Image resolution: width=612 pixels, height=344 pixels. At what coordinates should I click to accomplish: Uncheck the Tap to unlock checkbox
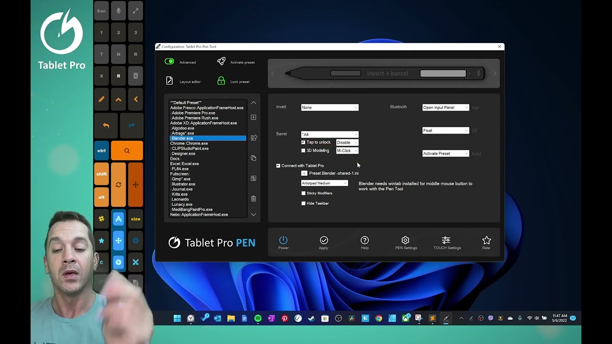[303, 142]
